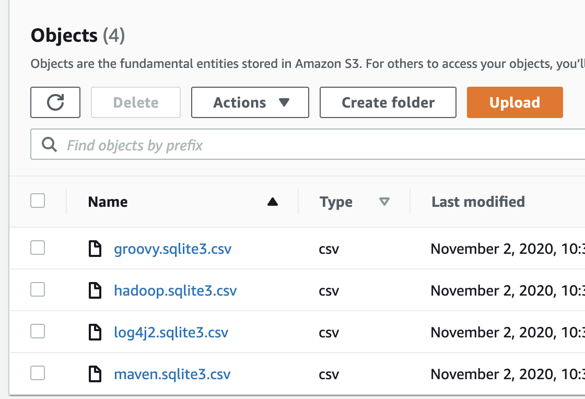
Task: Click file icon beside groovy.sqlite3.csv
Action: pos(95,249)
